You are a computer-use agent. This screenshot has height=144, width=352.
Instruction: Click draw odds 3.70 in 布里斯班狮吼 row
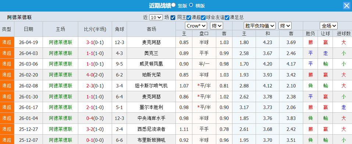[x=267, y=140]
